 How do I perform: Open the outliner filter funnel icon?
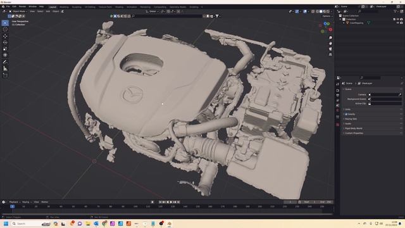click(x=395, y=11)
